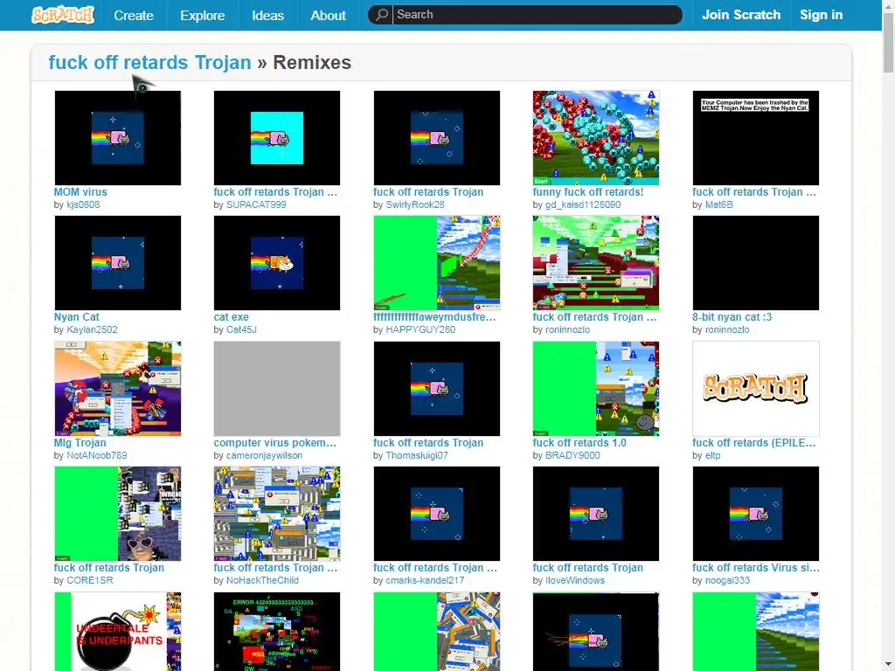Open noogai333's project thumbnail
Image resolution: width=895 pixels, height=671 pixels.
(756, 514)
